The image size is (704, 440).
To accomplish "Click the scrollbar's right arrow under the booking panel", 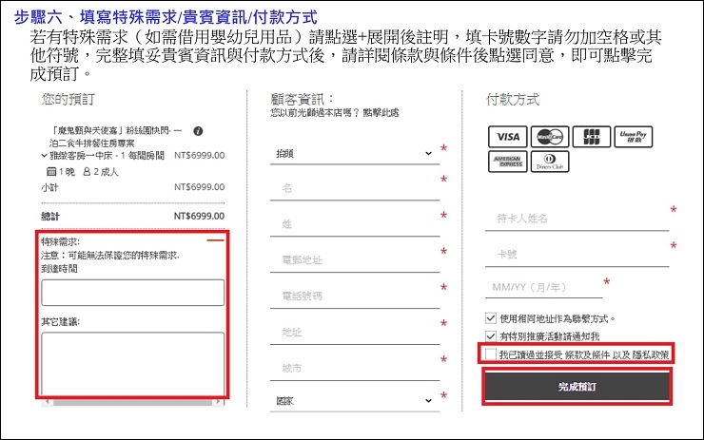I will (219, 402).
